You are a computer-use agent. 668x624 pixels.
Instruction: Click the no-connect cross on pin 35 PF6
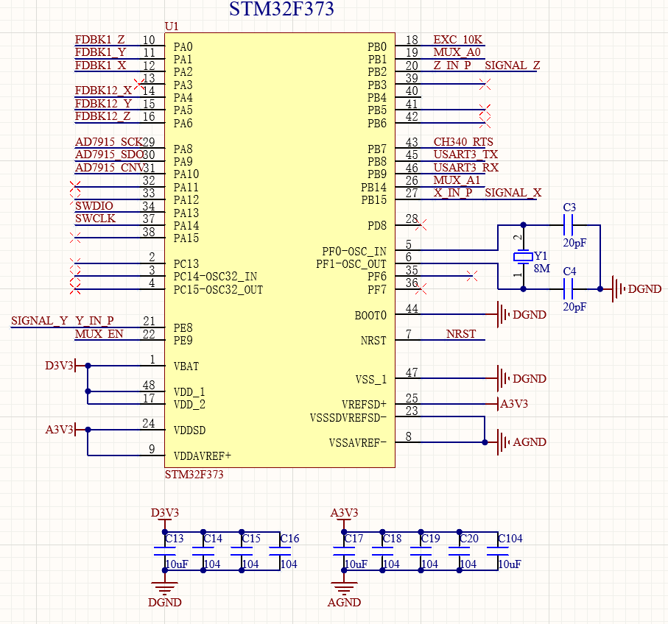pos(472,276)
